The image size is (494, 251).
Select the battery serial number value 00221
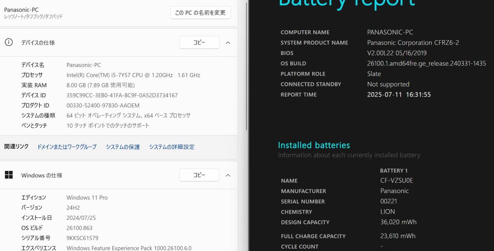(x=389, y=201)
